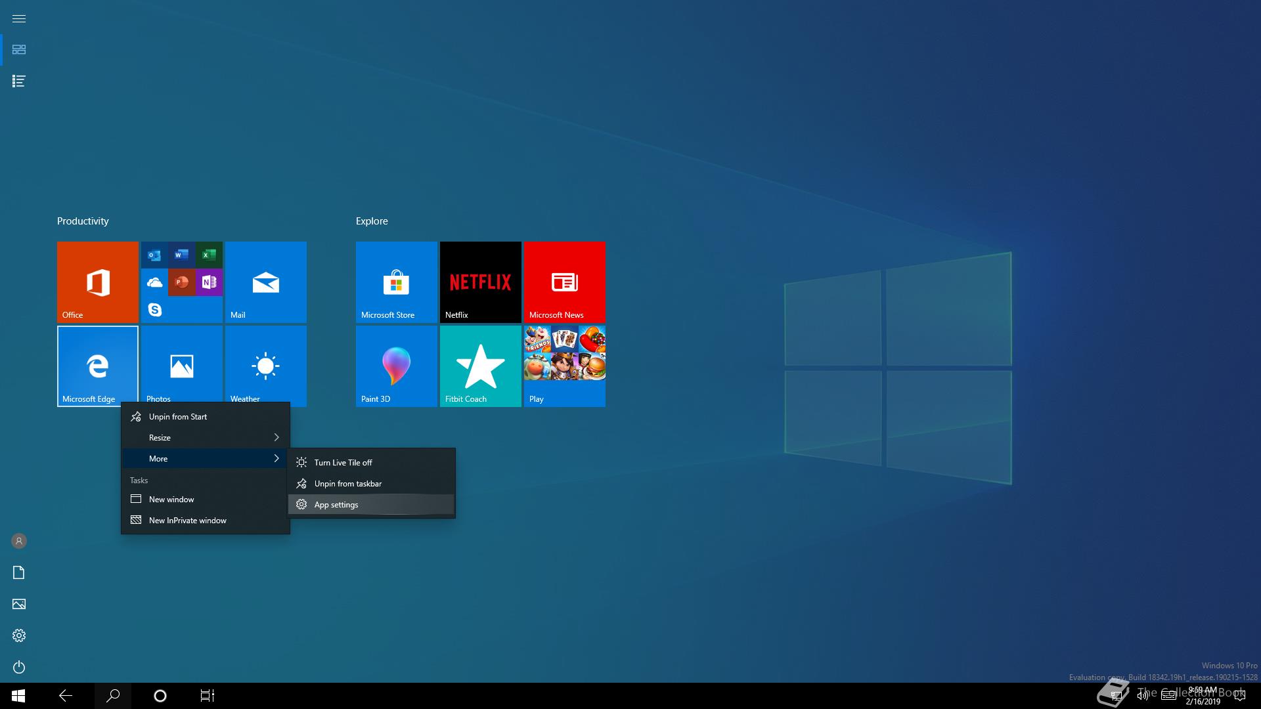Screen dimensions: 1261x709
Task: Open the Action Center notifications icon
Action: [x=1240, y=696]
